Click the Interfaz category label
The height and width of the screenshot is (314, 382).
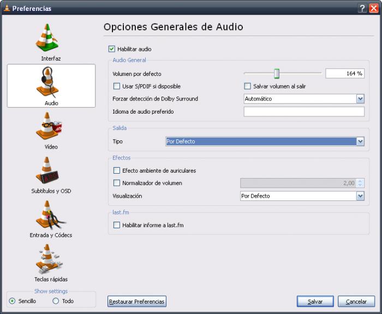click(x=51, y=58)
